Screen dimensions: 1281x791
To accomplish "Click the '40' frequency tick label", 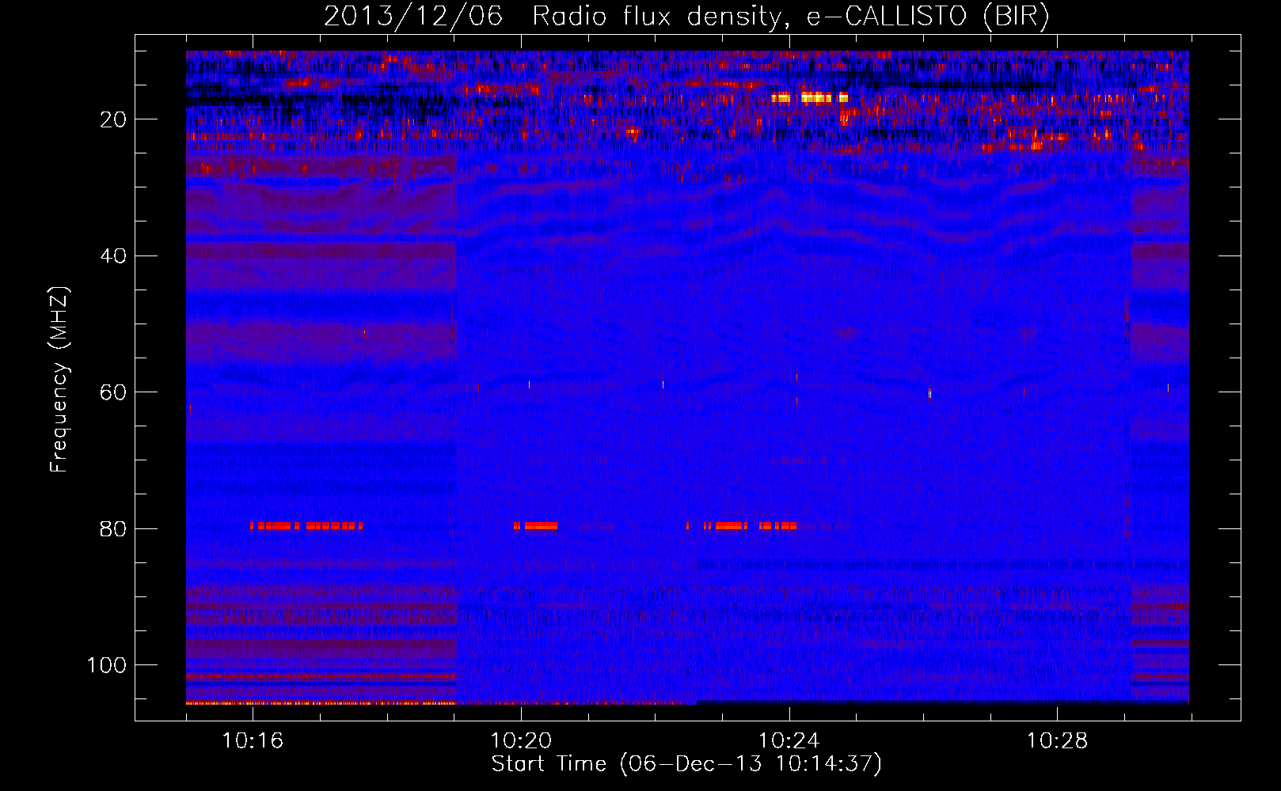I will click(x=113, y=256).
